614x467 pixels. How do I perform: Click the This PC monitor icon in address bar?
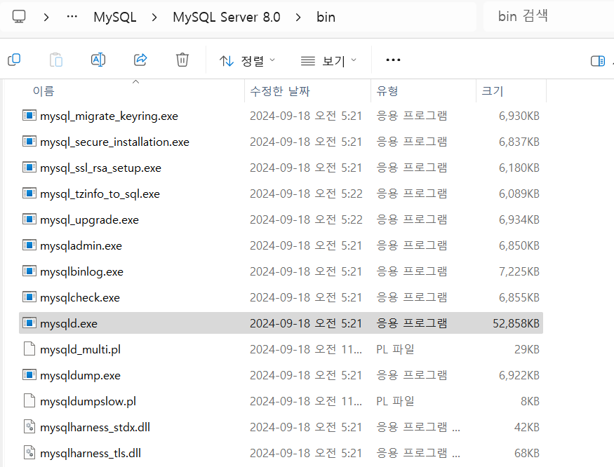point(19,17)
